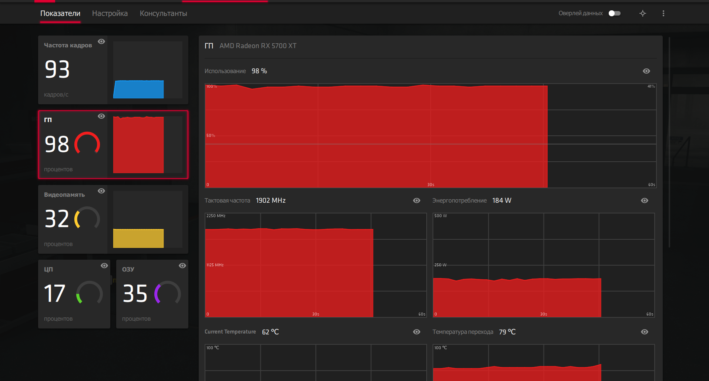Toggle eye icon for Энергопотребление metric

pos(645,200)
